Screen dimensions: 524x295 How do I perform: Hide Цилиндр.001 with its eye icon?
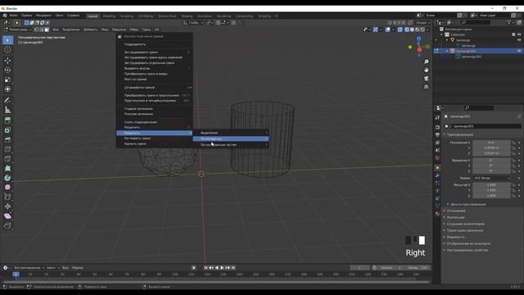click(519, 51)
